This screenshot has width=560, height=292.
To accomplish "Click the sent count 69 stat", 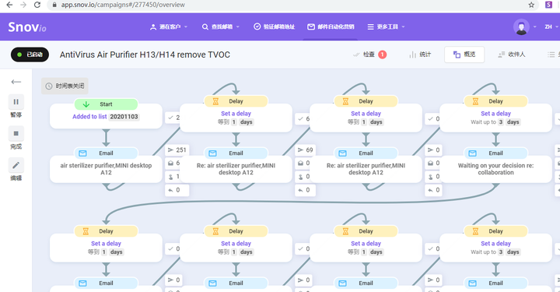I will coord(306,150).
